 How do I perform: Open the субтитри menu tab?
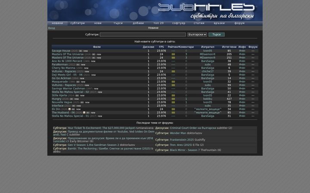tap(77, 23)
